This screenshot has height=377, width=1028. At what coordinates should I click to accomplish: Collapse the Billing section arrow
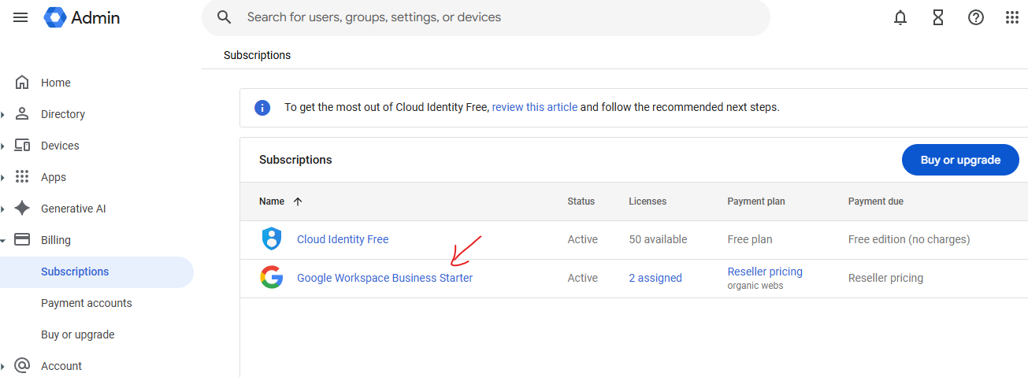[4, 240]
